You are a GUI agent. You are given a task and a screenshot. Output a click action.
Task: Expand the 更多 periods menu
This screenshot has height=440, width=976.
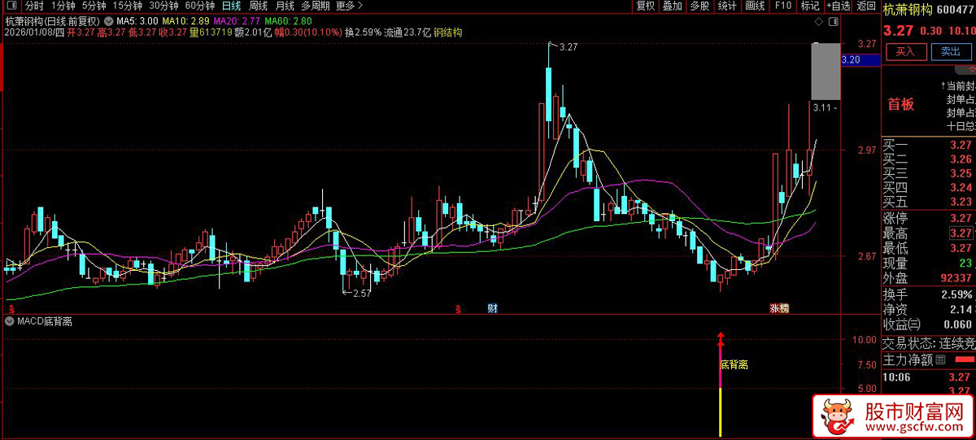tap(348, 6)
